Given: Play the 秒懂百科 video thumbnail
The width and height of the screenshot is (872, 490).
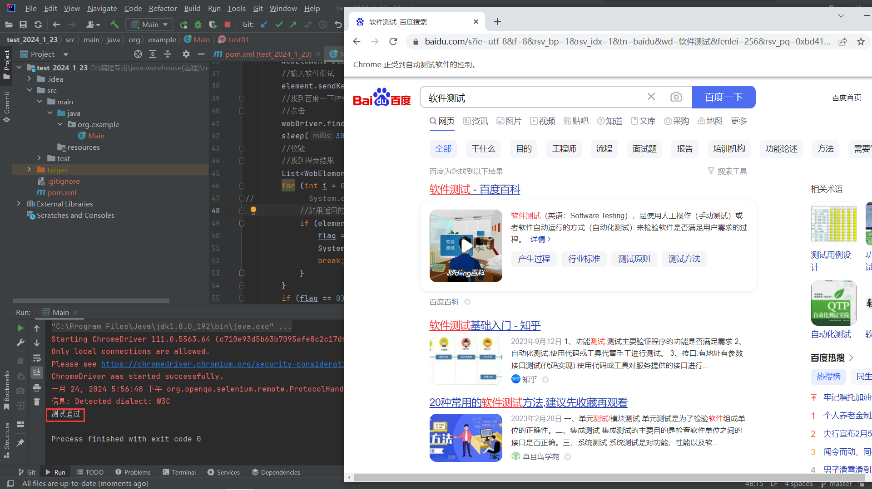Looking at the screenshot, I should [466, 245].
